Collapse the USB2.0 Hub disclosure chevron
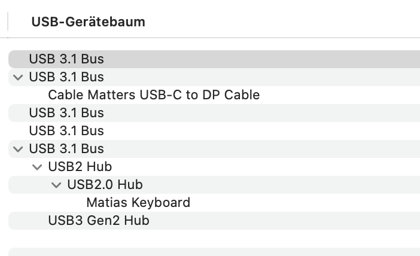 [x=56, y=185]
